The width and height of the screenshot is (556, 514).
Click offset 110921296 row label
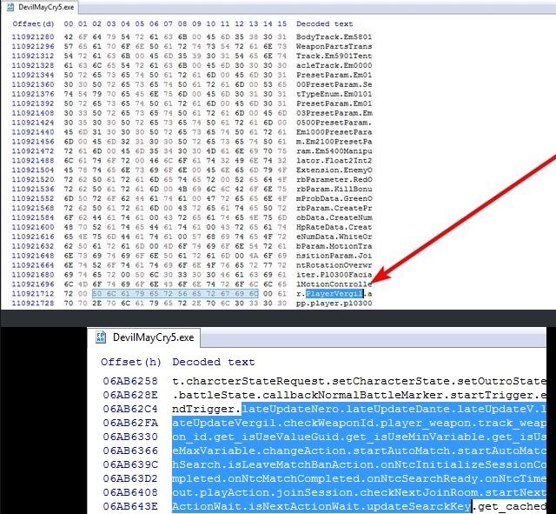pyautogui.click(x=33, y=46)
